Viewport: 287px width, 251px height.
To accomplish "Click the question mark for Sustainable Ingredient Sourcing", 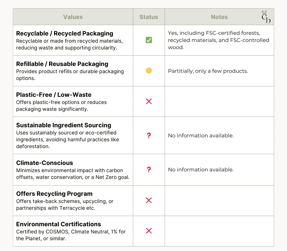I will [149, 136].
